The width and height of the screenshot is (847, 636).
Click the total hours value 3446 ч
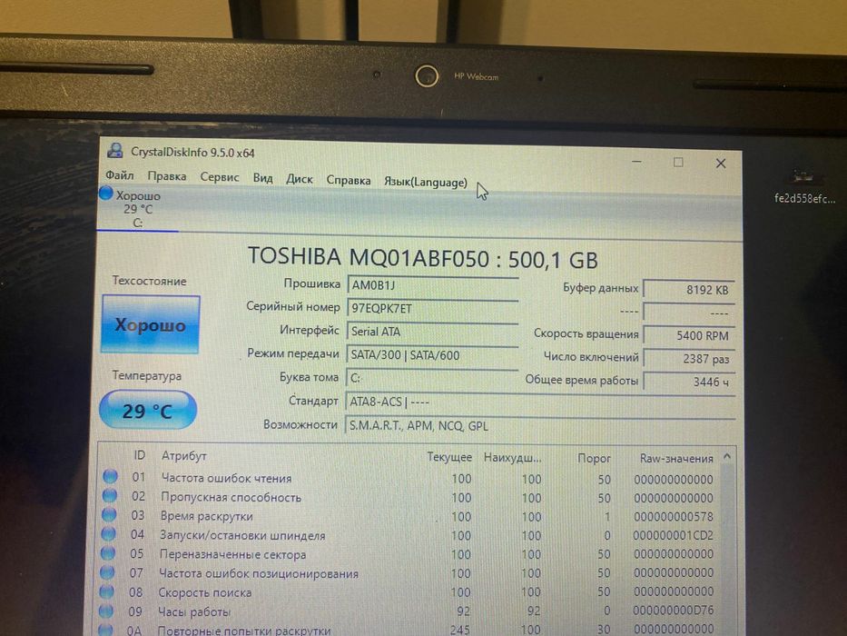coord(689,382)
